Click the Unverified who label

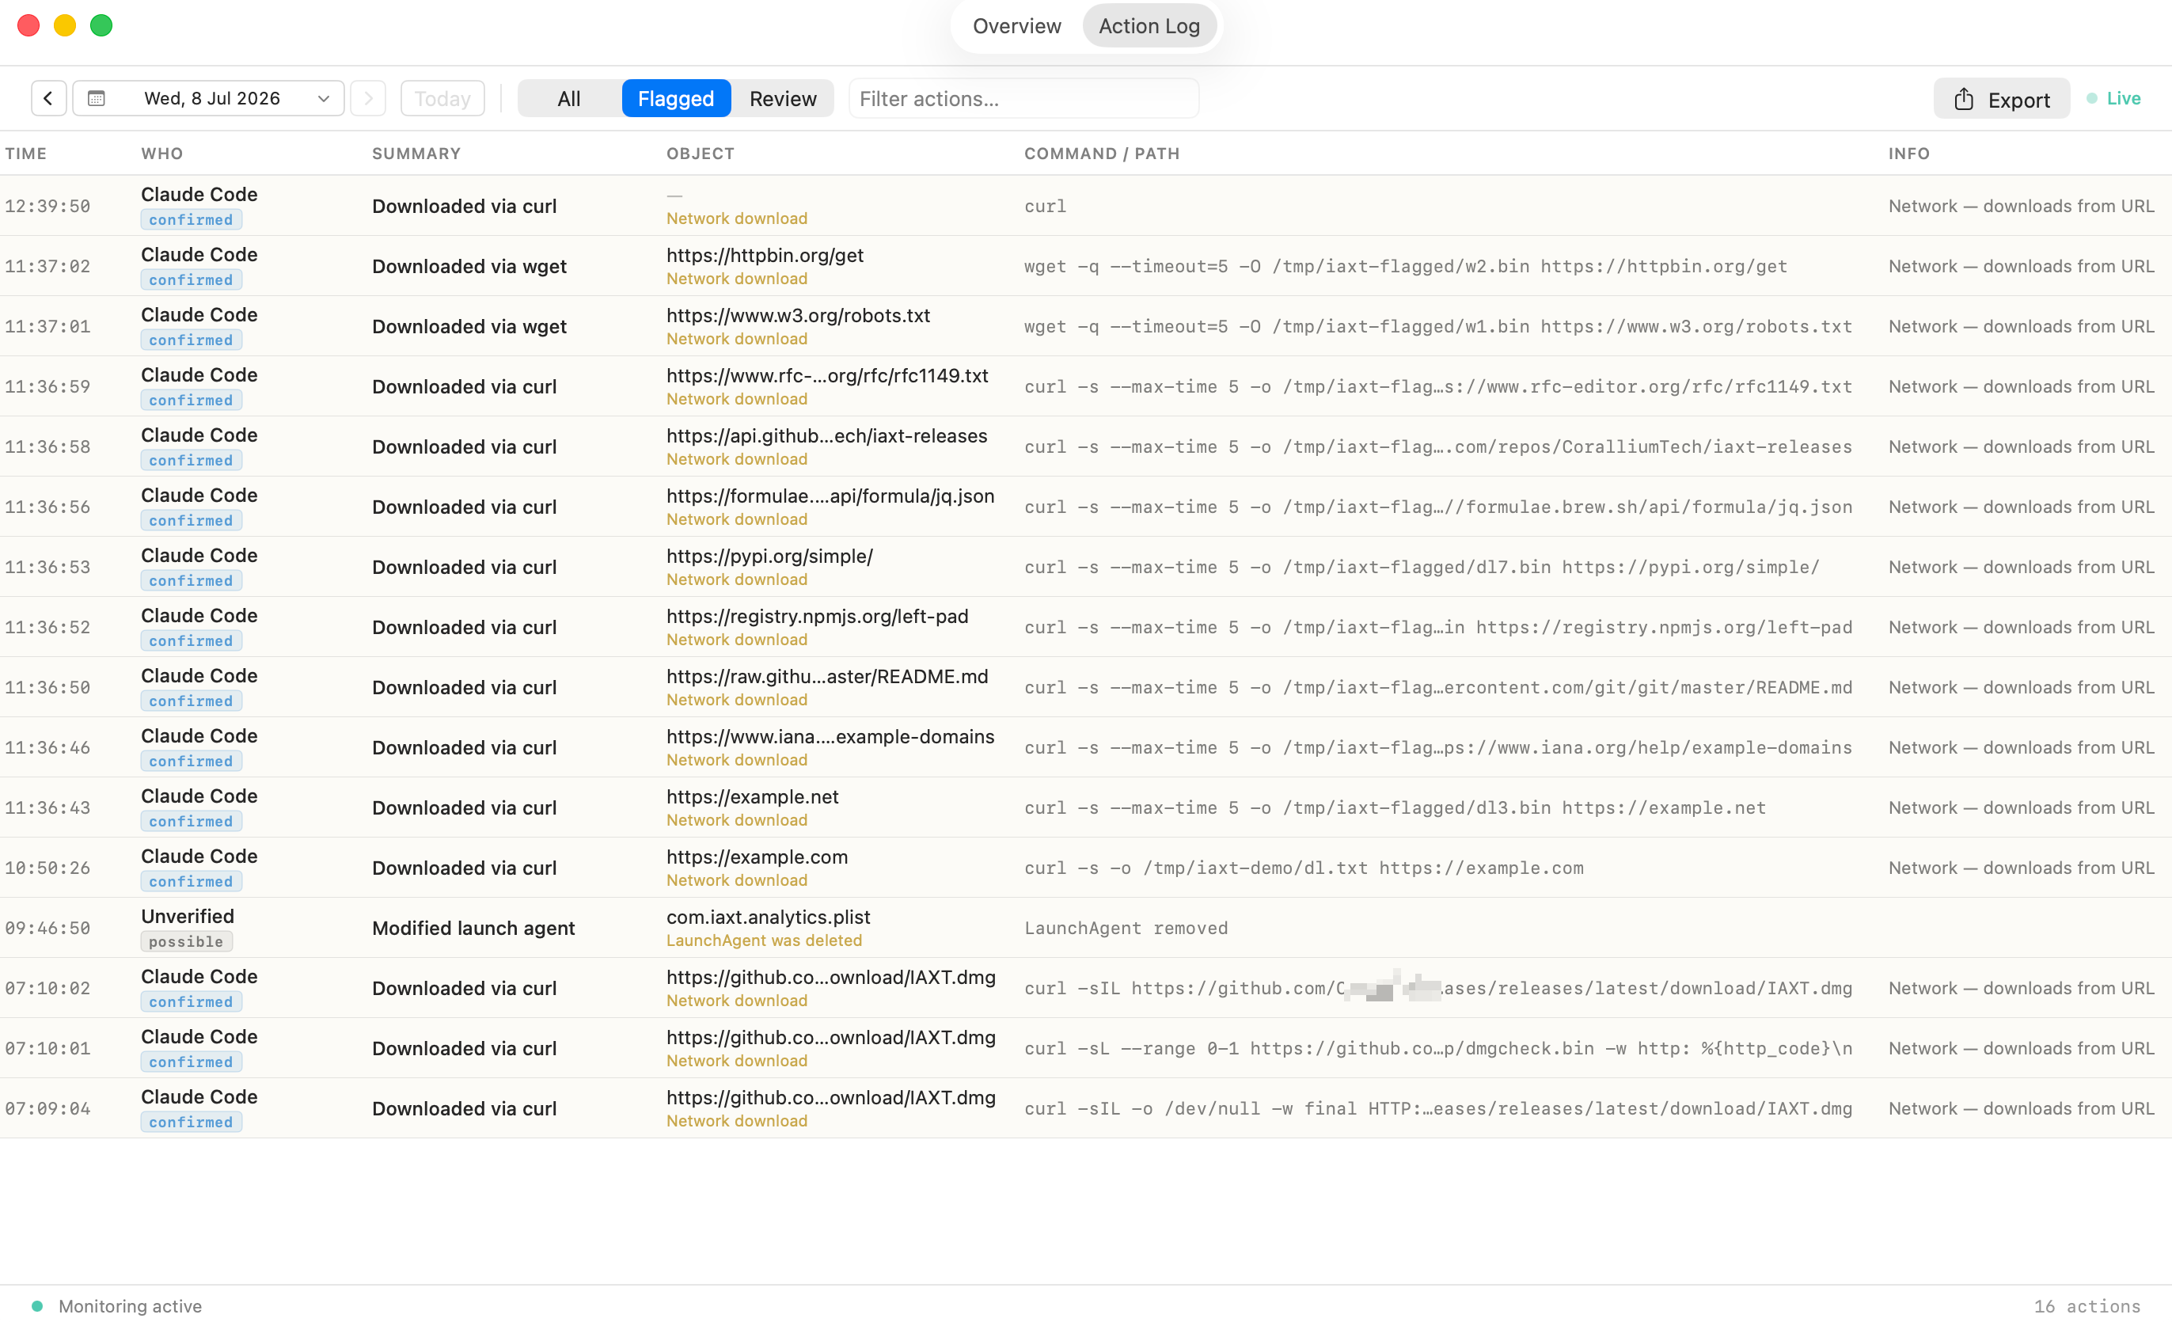pos(187,917)
